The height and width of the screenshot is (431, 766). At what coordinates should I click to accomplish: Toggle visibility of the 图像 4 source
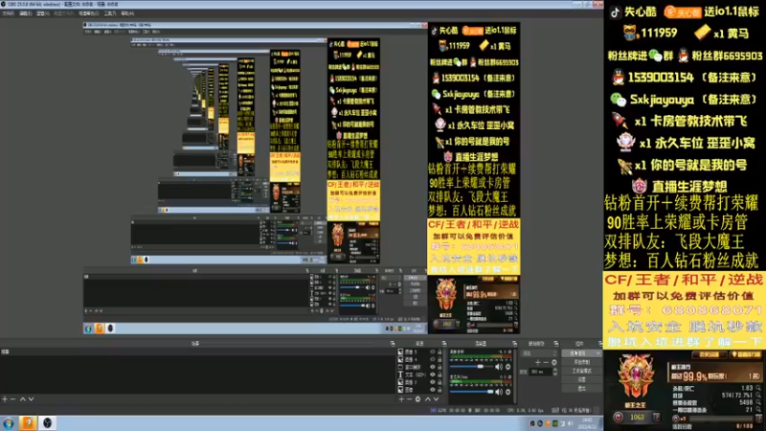433,359
